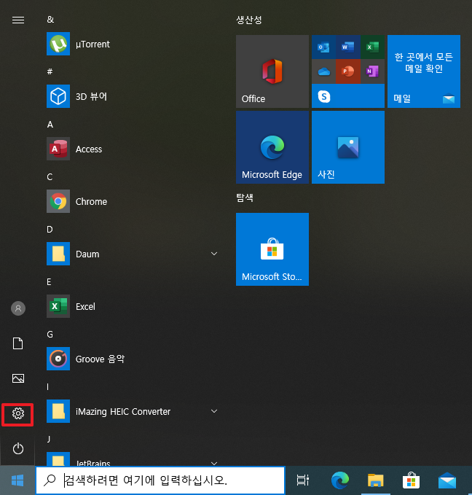Click the J section letter header

pos(49,439)
